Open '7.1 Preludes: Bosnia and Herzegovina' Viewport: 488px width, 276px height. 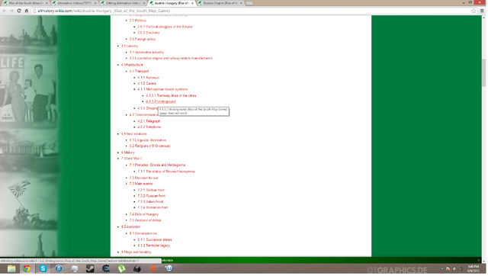pos(157,165)
